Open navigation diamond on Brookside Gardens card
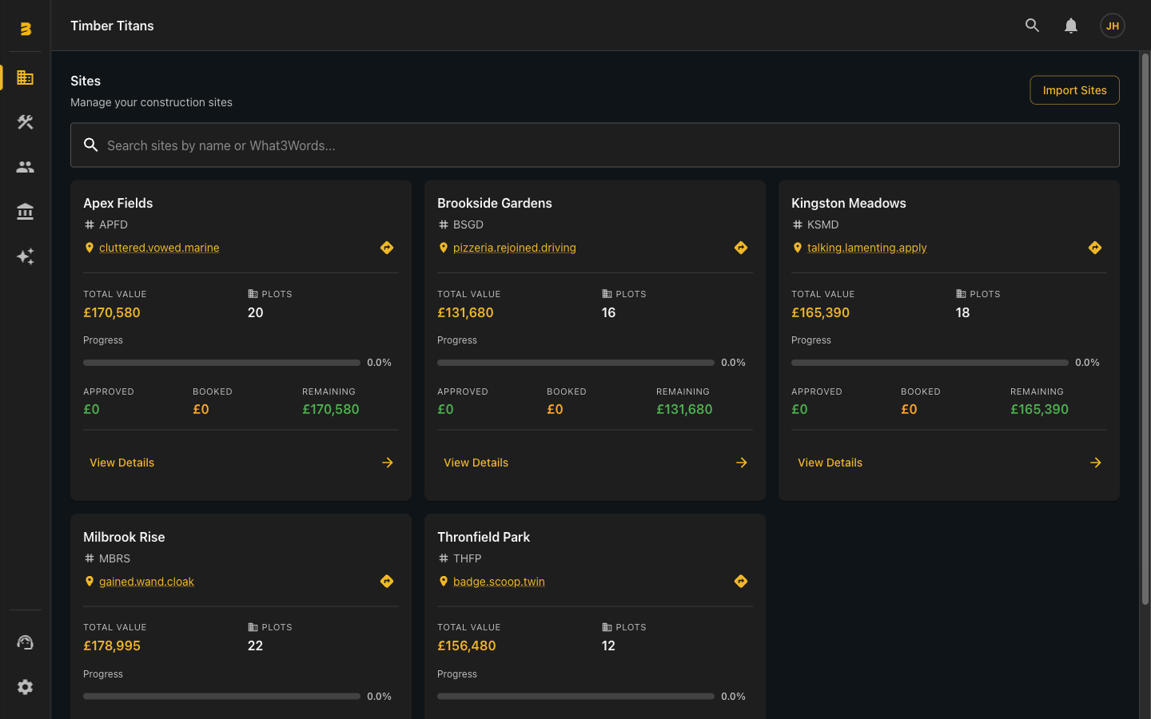This screenshot has width=1151, height=719. (x=741, y=248)
